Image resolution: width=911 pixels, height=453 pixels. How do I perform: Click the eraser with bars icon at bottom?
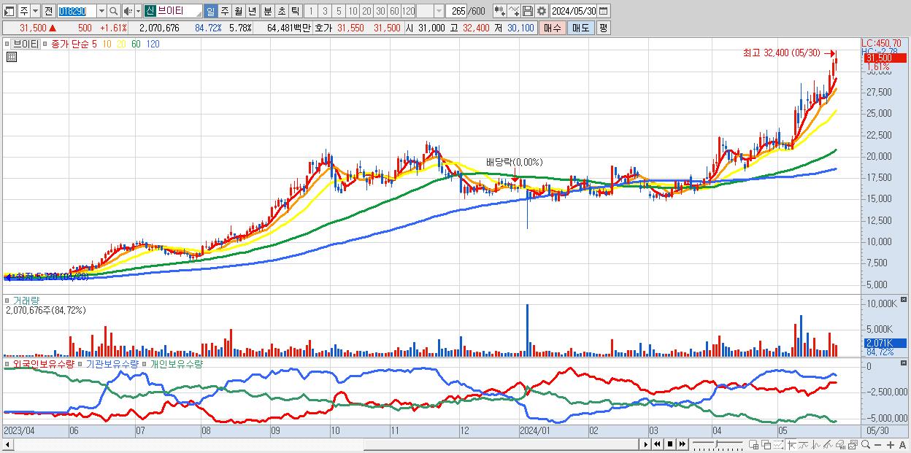[x=840, y=445]
